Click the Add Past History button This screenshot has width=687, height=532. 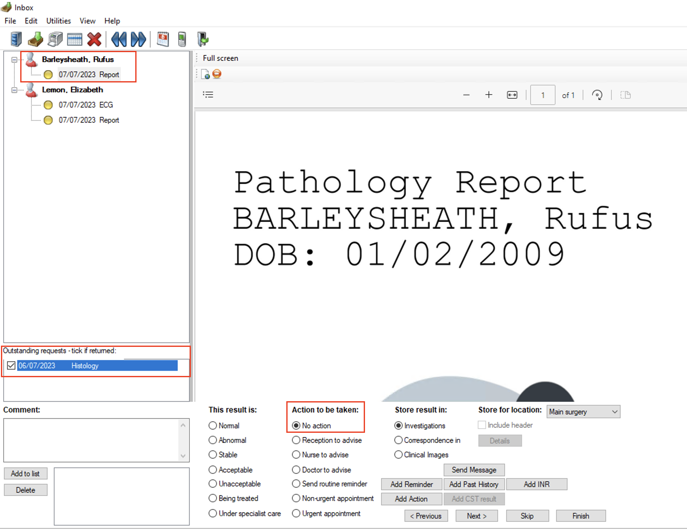[x=474, y=484]
